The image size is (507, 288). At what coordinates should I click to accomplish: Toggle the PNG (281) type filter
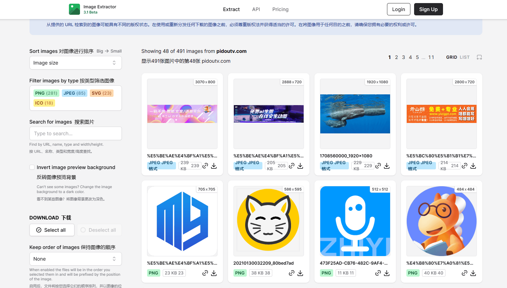click(x=46, y=93)
